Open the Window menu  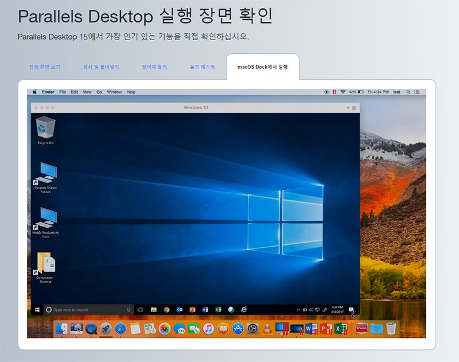[114, 92]
